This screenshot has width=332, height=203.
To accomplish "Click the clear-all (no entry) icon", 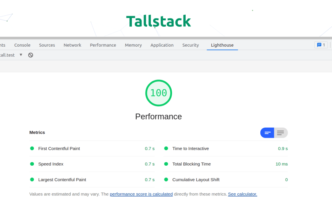I will pos(31,55).
